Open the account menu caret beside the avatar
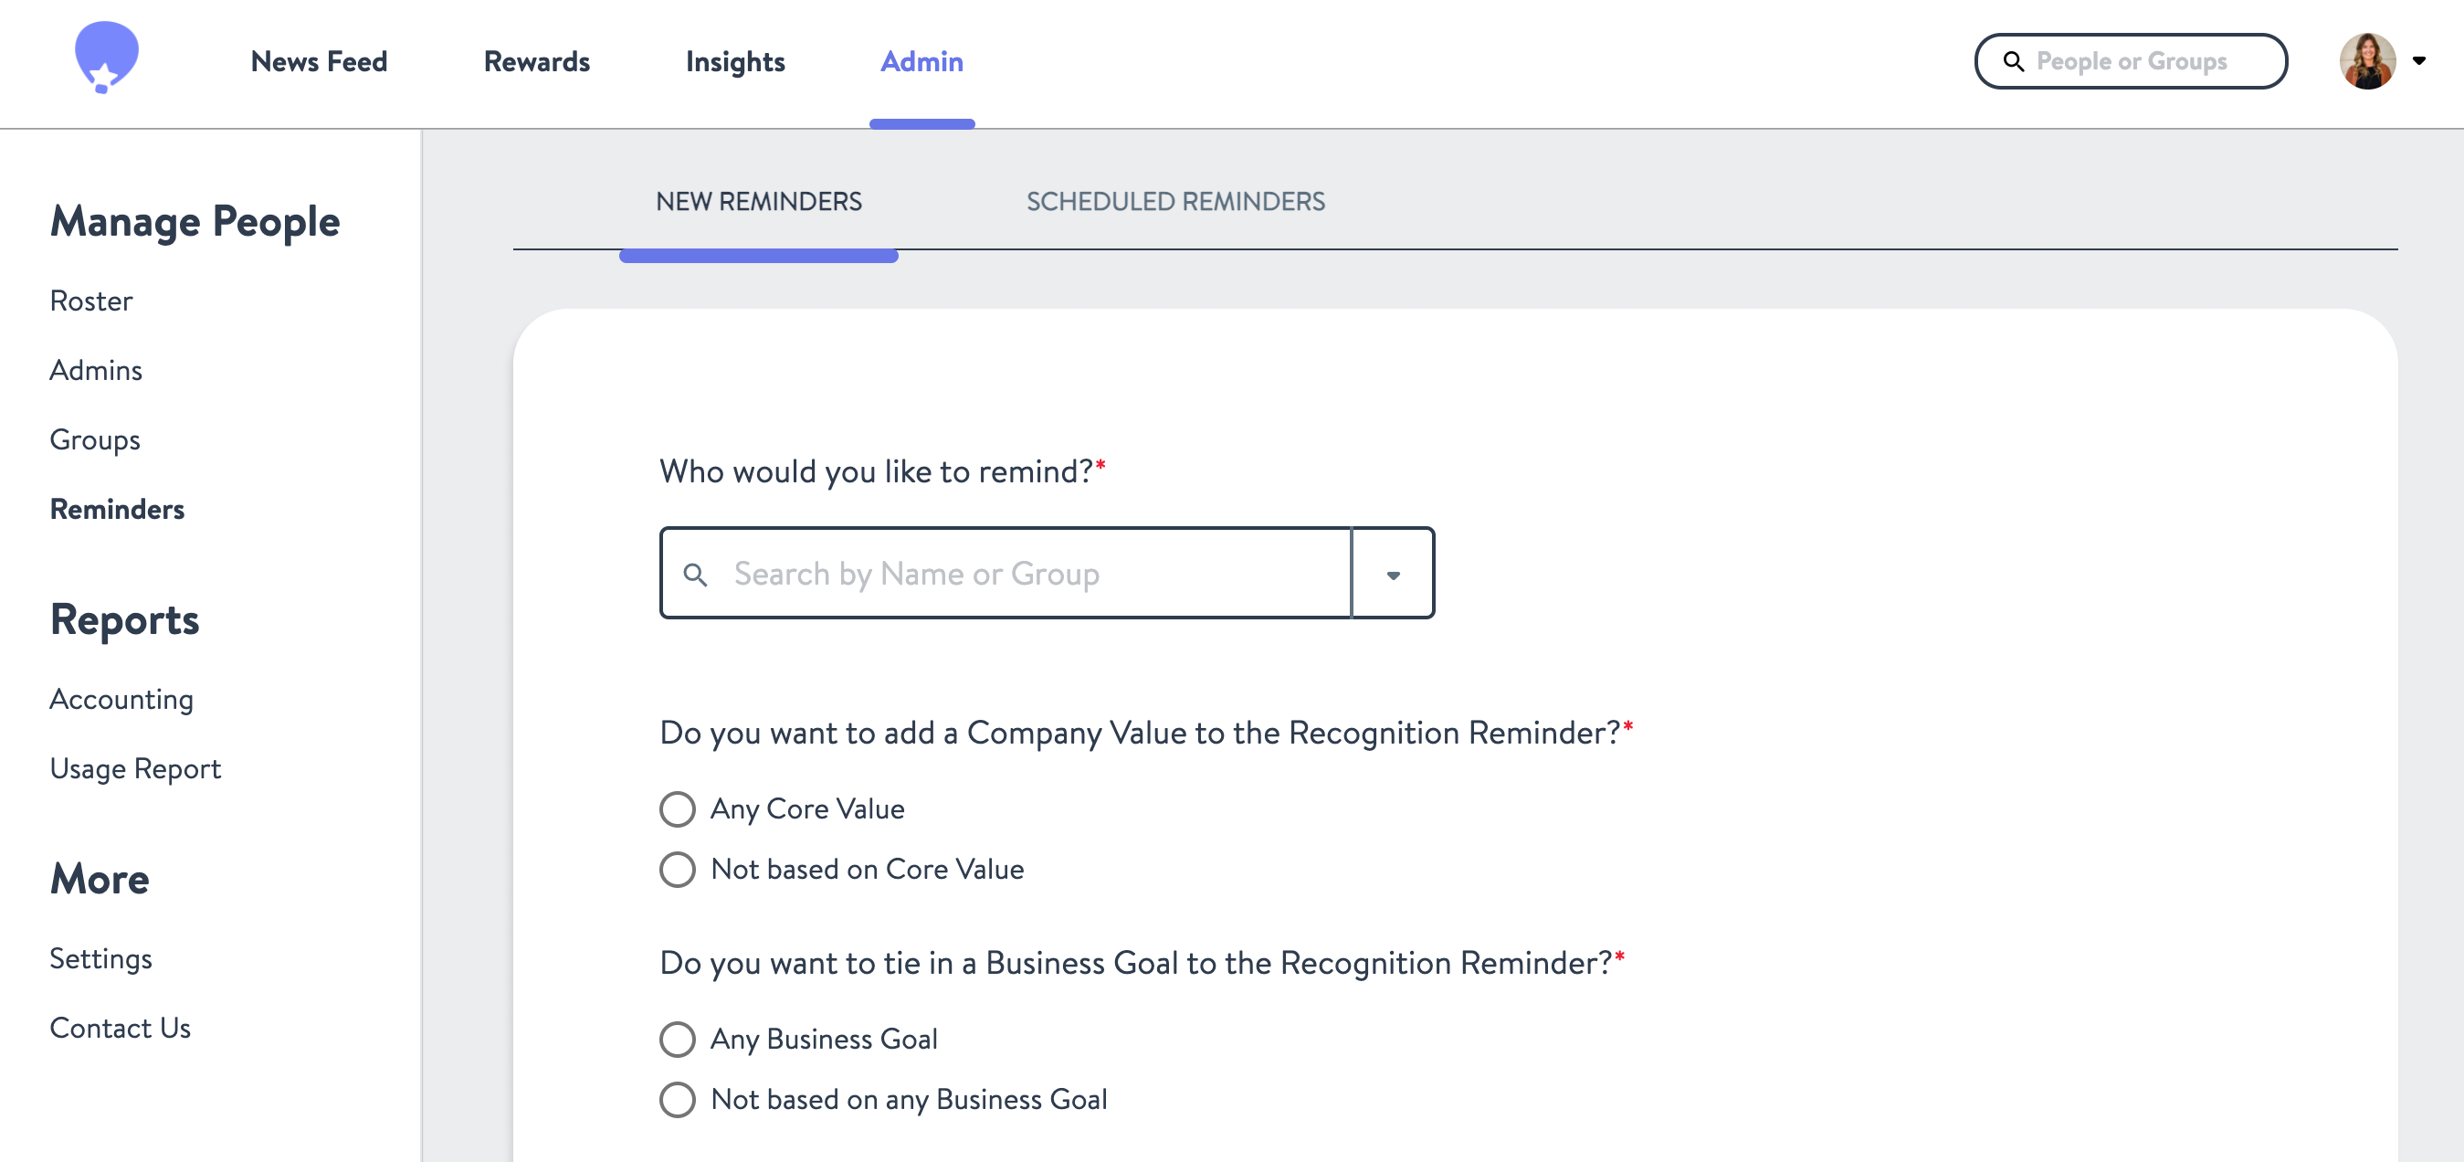Screen dimensions: 2464x1162 (x=2419, y=61)
